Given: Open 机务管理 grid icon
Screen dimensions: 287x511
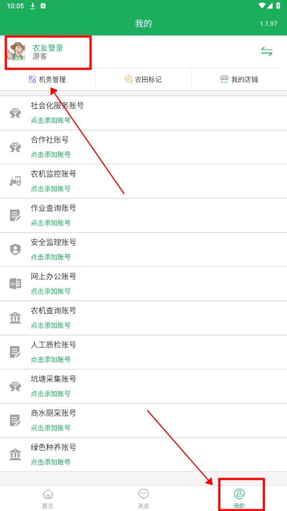Looking at the screenshot, I should point(32,79).
